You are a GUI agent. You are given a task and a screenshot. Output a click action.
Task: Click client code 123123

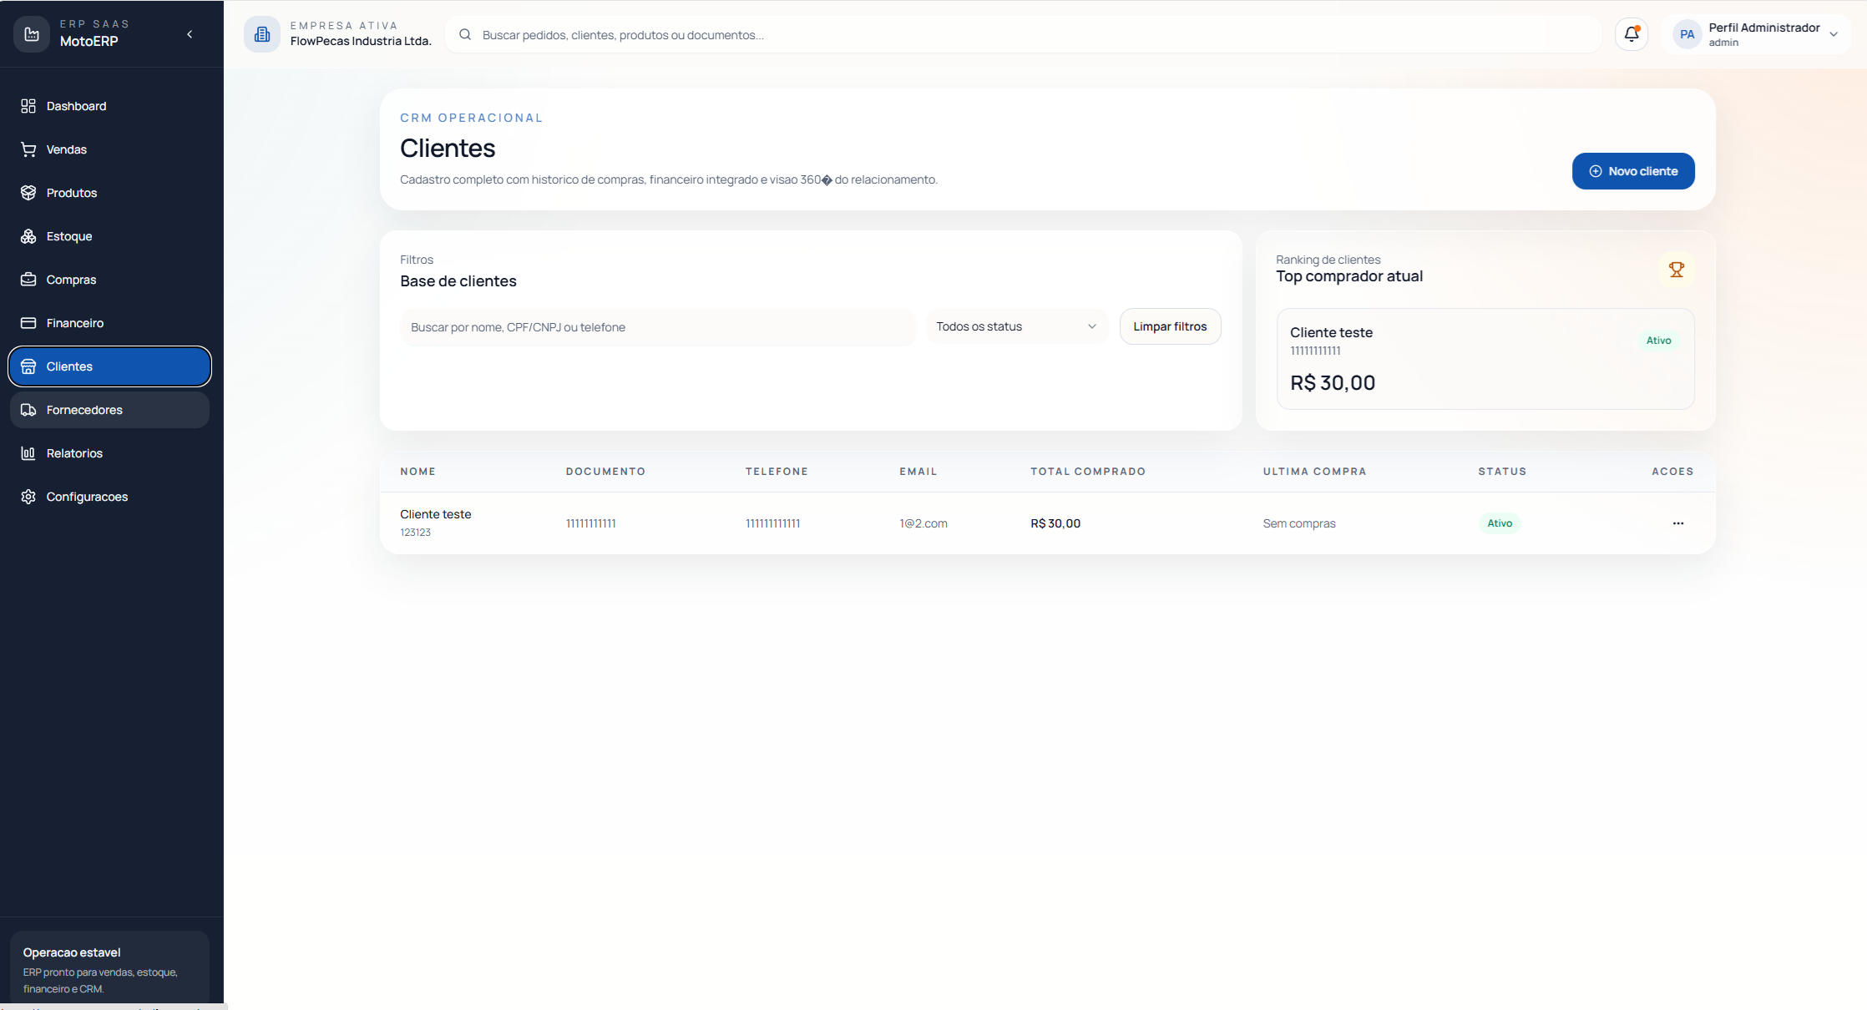[x=415, y=533]
